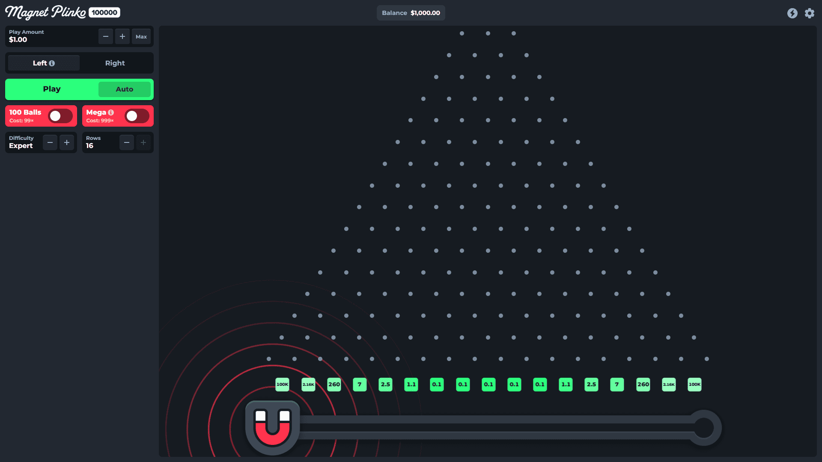Click the ring end of magnet track
Viewport: 822px width, 462px height.
click(x=703, y=427)
